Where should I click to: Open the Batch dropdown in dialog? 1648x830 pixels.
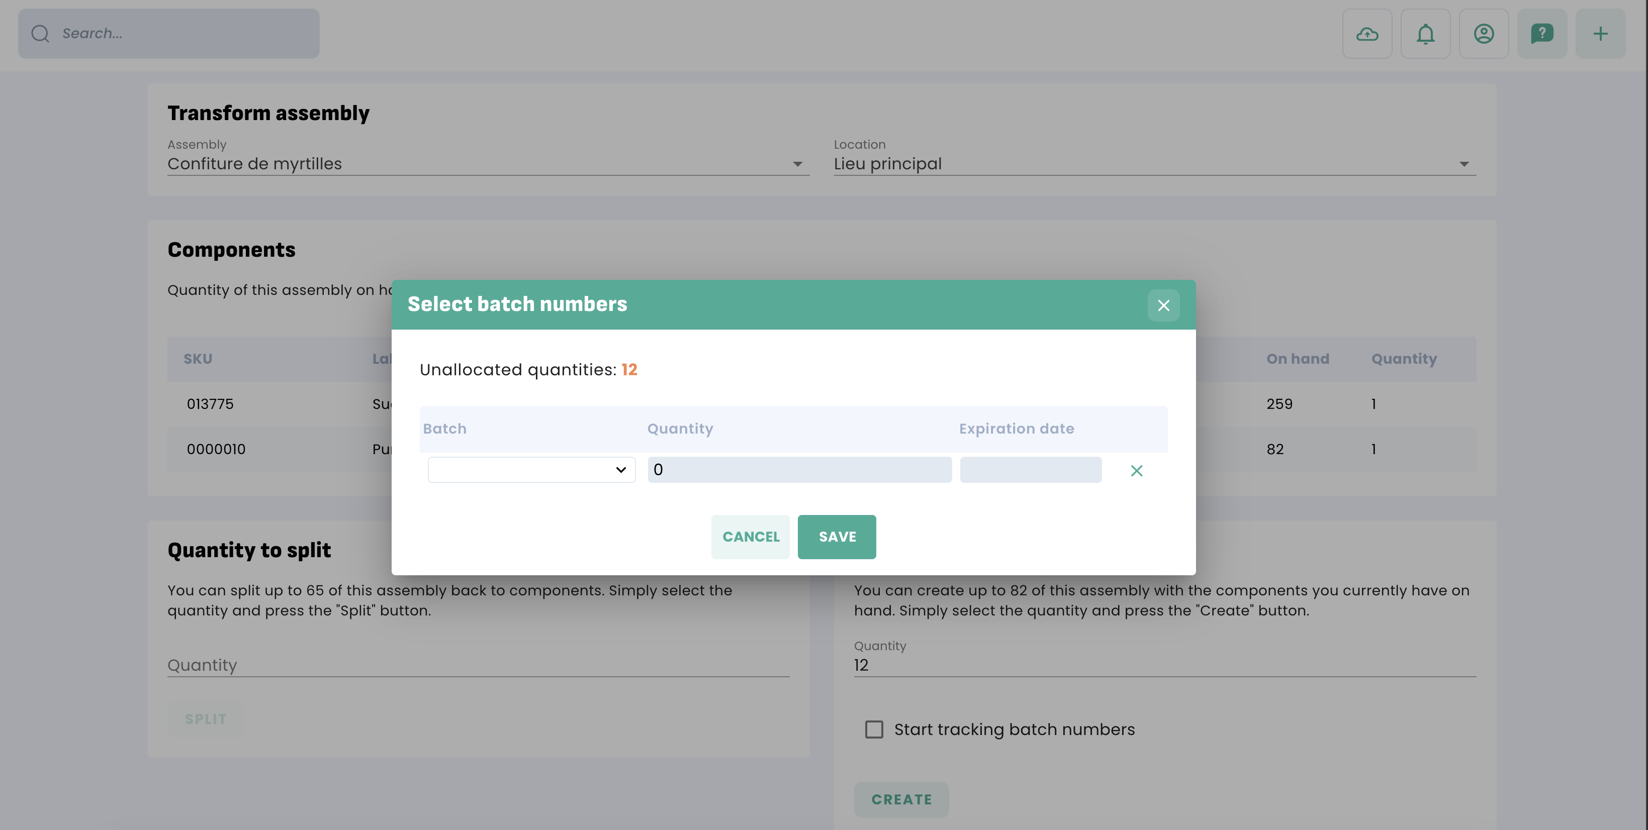pyautogui.click(x=531, y=470)
